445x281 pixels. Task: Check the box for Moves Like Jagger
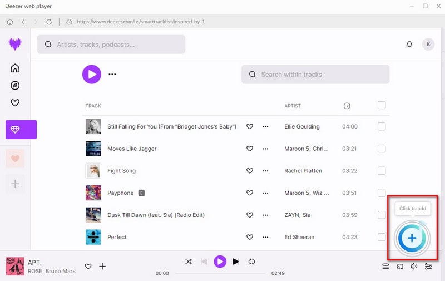(x=382, y=149)
